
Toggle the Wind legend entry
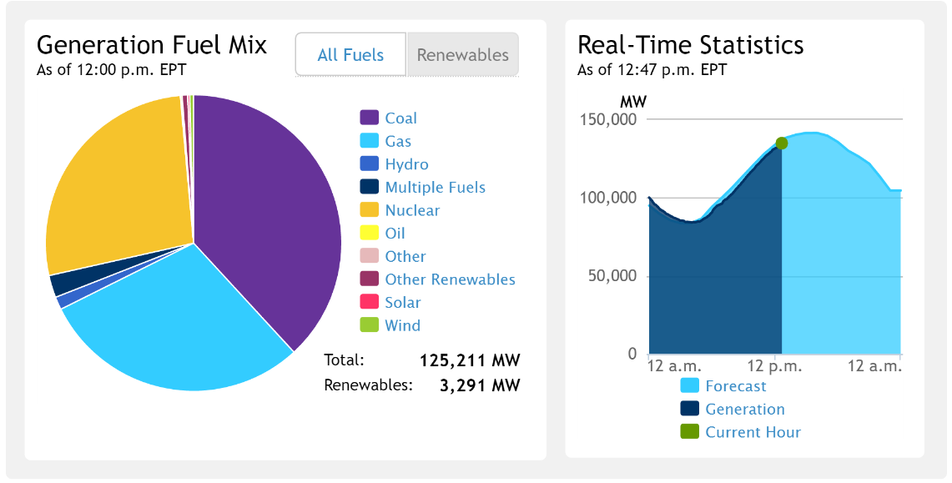[x=402, y=325]
